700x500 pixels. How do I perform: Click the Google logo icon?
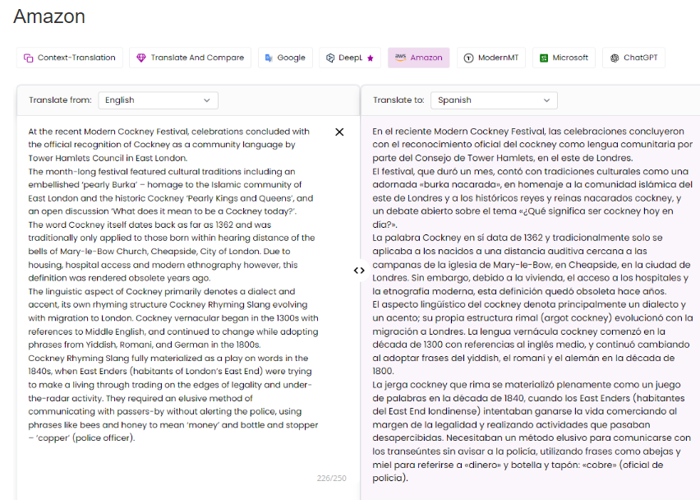point(268,58)
